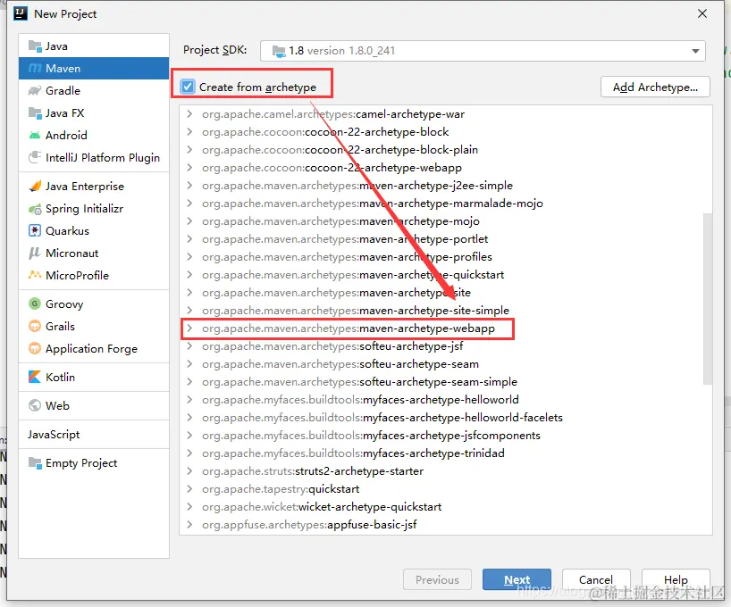Select cocoon-22-archetype-block-plain row
Viewport: 731px width, 607px height.
coord(446,150)
